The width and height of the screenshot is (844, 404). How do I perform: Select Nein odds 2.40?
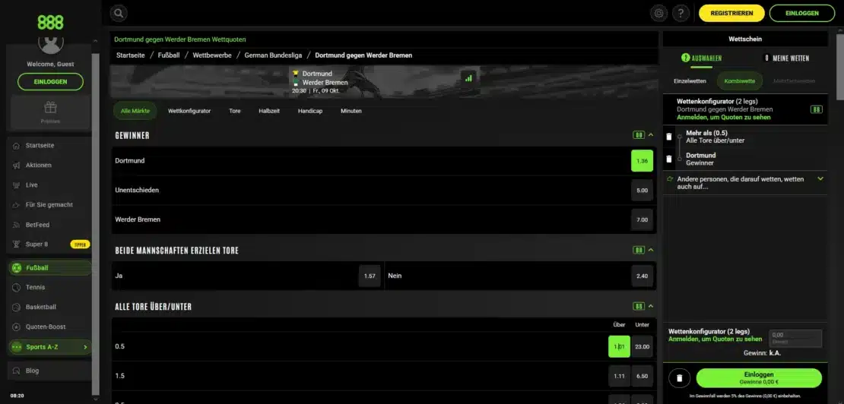click(x=642, y=276)
